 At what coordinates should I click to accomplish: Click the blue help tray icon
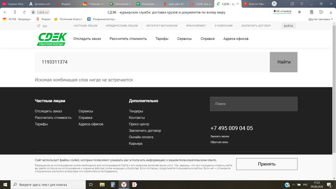click(x=287, y=185)
